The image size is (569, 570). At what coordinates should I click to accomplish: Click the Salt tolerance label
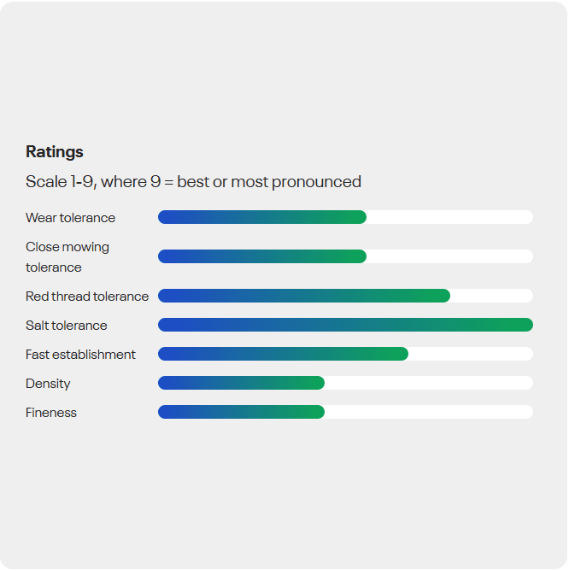tap(67, 326)
